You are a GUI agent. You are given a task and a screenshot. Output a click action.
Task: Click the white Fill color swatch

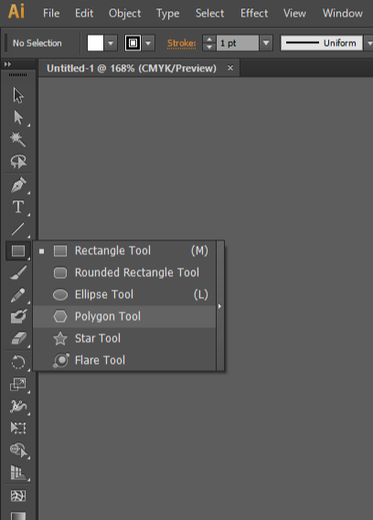click(x=95, y=43)
